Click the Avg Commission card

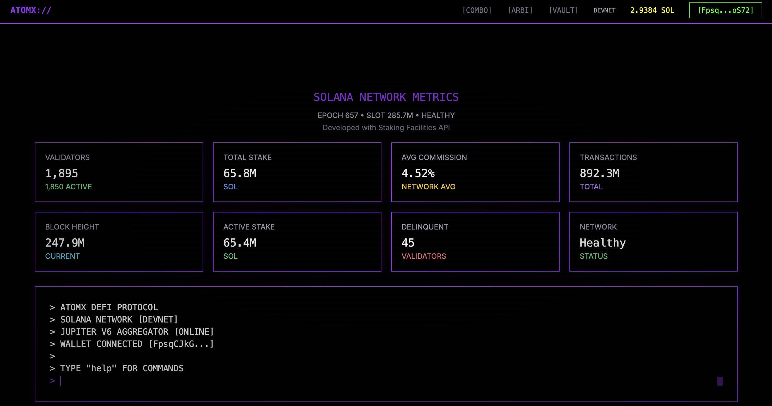(x=475, y=172)
